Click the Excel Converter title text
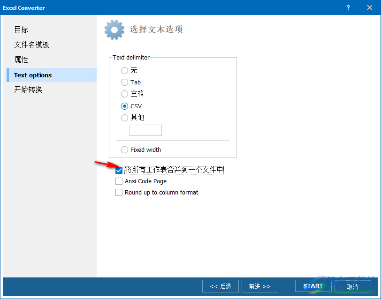Image resolution: width=381 pixels, height=299 pixels. tap(24, 8)
